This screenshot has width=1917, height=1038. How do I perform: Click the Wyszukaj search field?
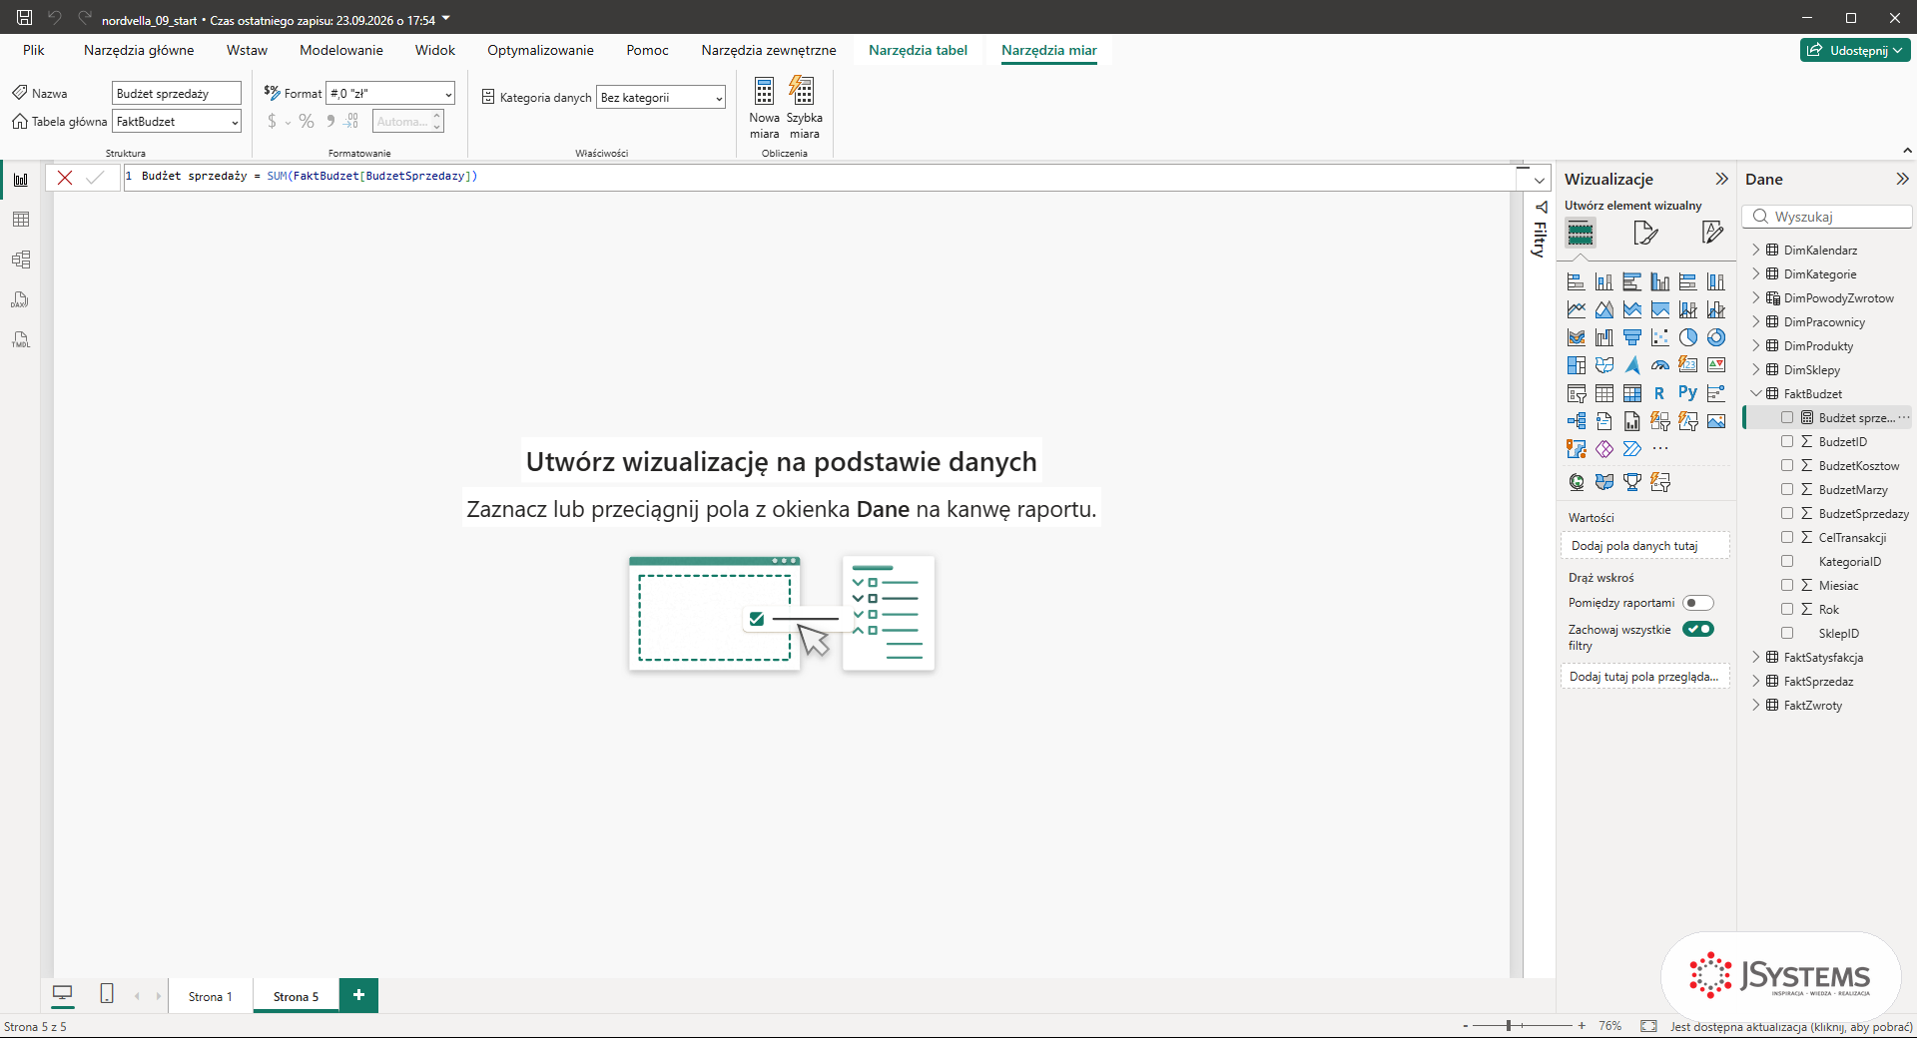coord(1827,217)
